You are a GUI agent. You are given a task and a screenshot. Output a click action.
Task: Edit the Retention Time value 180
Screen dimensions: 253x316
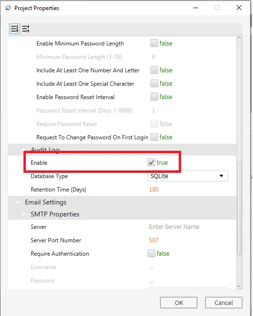[x=154, y=190]
